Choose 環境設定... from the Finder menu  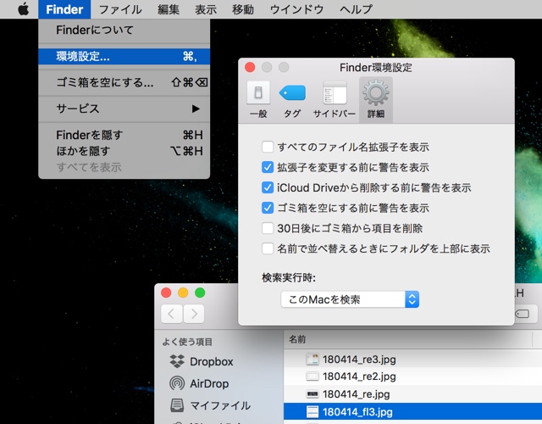pyautogui.click(x=124, y=56)
